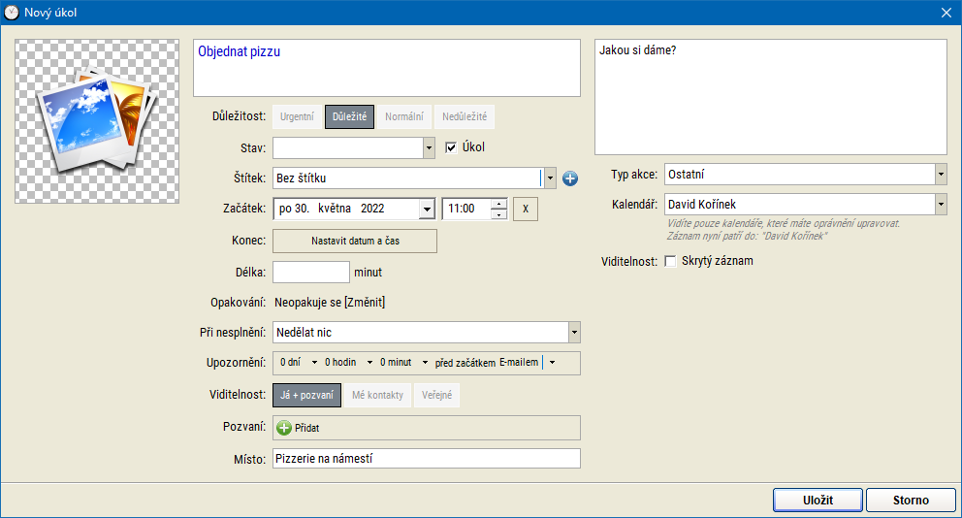Open the Kalendář dropdown list

click(x=940, y=205)
